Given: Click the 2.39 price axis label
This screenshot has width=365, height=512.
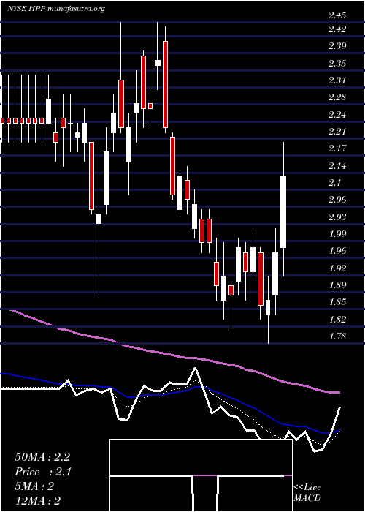Looking at the screenshot, I should click(x=337, y=46).
